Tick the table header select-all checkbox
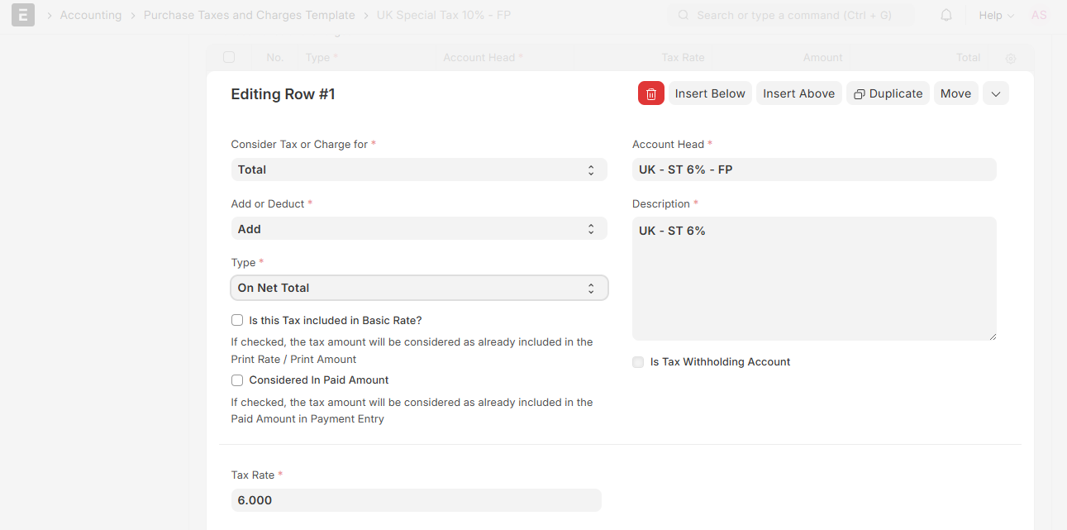The height and width of the screenshot is (530, 1067). (x=229, y=57)
